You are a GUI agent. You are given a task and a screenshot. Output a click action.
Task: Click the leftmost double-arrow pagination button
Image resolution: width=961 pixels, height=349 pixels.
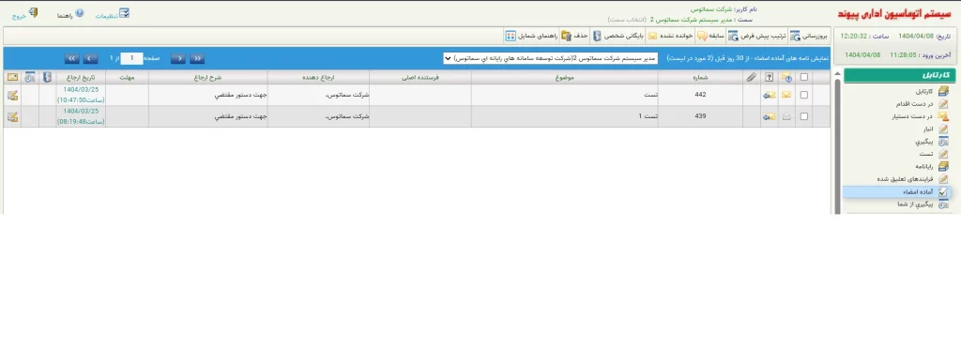[71, 58]
